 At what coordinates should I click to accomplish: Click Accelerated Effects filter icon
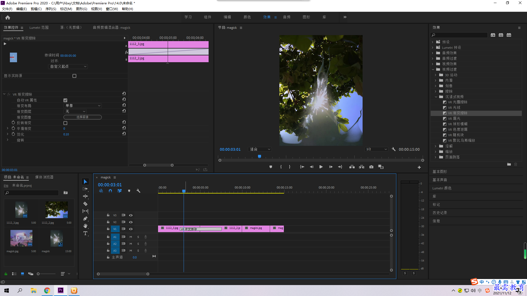coord(493,35)
